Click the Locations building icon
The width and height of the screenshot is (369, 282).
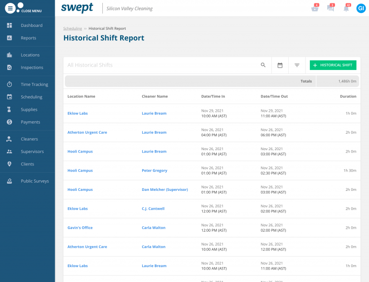click(x=10, y=55)
